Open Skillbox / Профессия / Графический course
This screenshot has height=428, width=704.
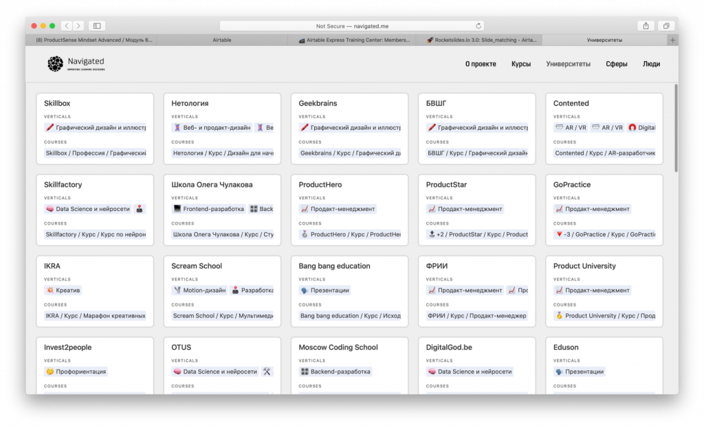(x=95, y=153)
